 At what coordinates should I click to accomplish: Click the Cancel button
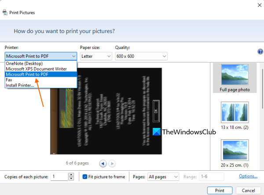[248, 191]
